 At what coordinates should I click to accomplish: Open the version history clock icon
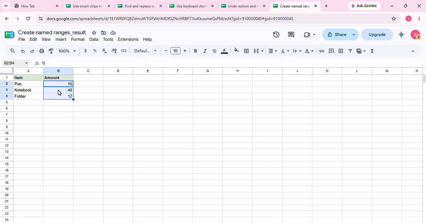coord(276,34)
